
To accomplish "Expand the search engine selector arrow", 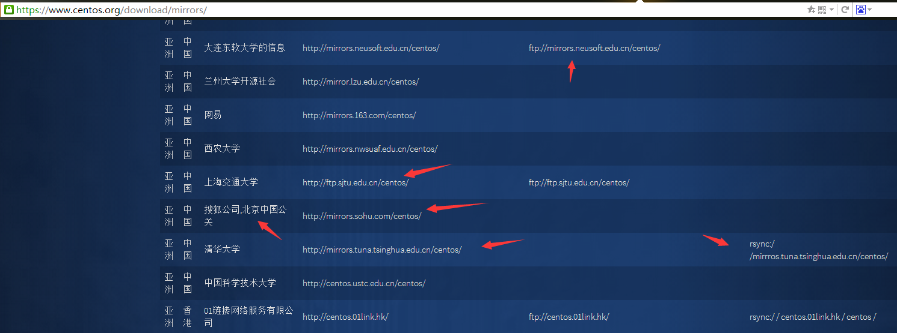I will click(x=870, y=10).
